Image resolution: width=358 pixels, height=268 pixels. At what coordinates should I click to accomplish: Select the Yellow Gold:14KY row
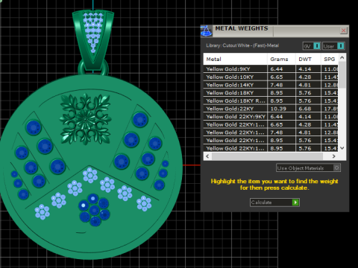pyautogui.click(x=271, y=85)
